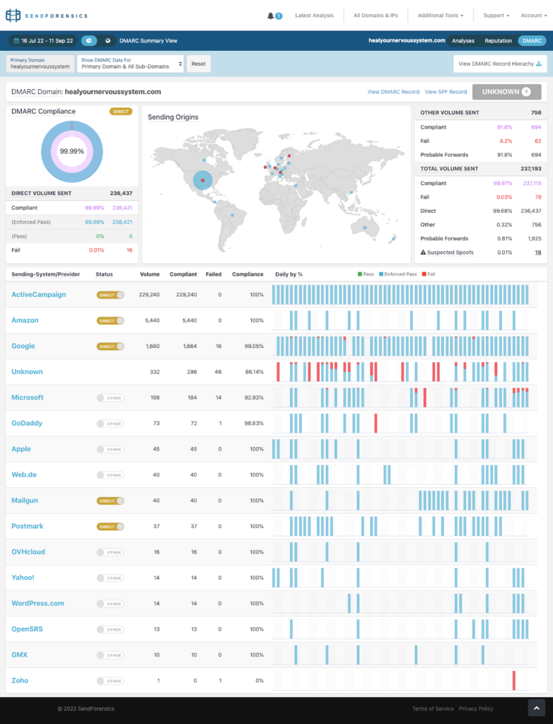This screenshot has width=553, height=724.
Task: Toggle the OpenSRS OTHER switch
Action: (110, 629)
